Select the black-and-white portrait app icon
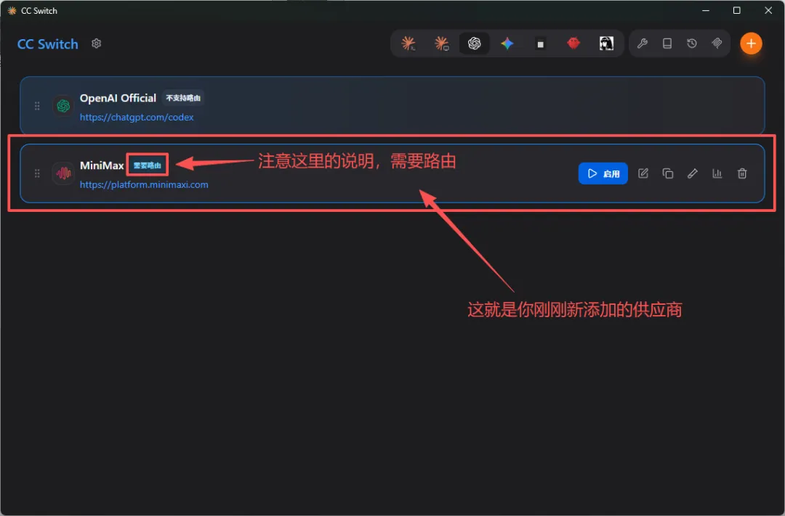Image resolution: width=785 pixels, height=516 pixels. 606,44
